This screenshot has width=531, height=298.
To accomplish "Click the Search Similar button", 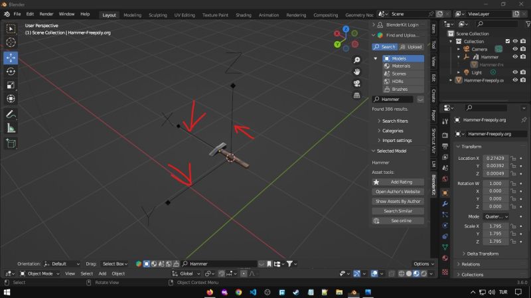I will click(398, 211).
